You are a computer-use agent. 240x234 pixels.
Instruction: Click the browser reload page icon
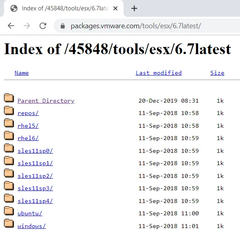(x=43, y=26)
